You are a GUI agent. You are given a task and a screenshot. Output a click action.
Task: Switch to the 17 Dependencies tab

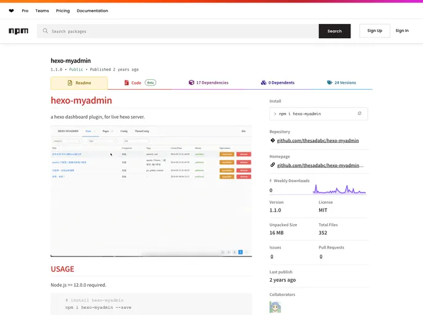coord(208,82)
